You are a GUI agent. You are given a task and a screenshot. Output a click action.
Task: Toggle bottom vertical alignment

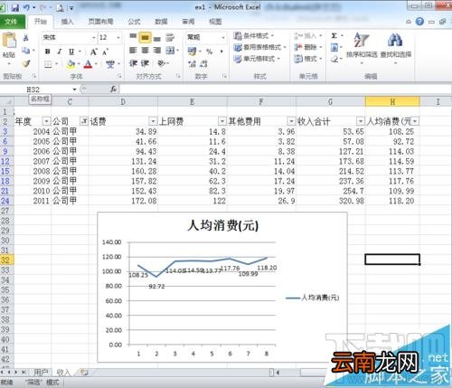point(157,38)
